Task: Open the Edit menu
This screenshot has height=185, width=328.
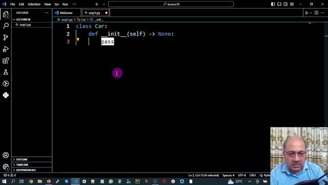Action: point(22,4)
